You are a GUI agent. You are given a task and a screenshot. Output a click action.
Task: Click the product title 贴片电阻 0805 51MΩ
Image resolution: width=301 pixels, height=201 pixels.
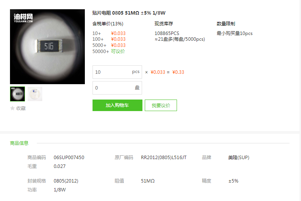[129, 13]
